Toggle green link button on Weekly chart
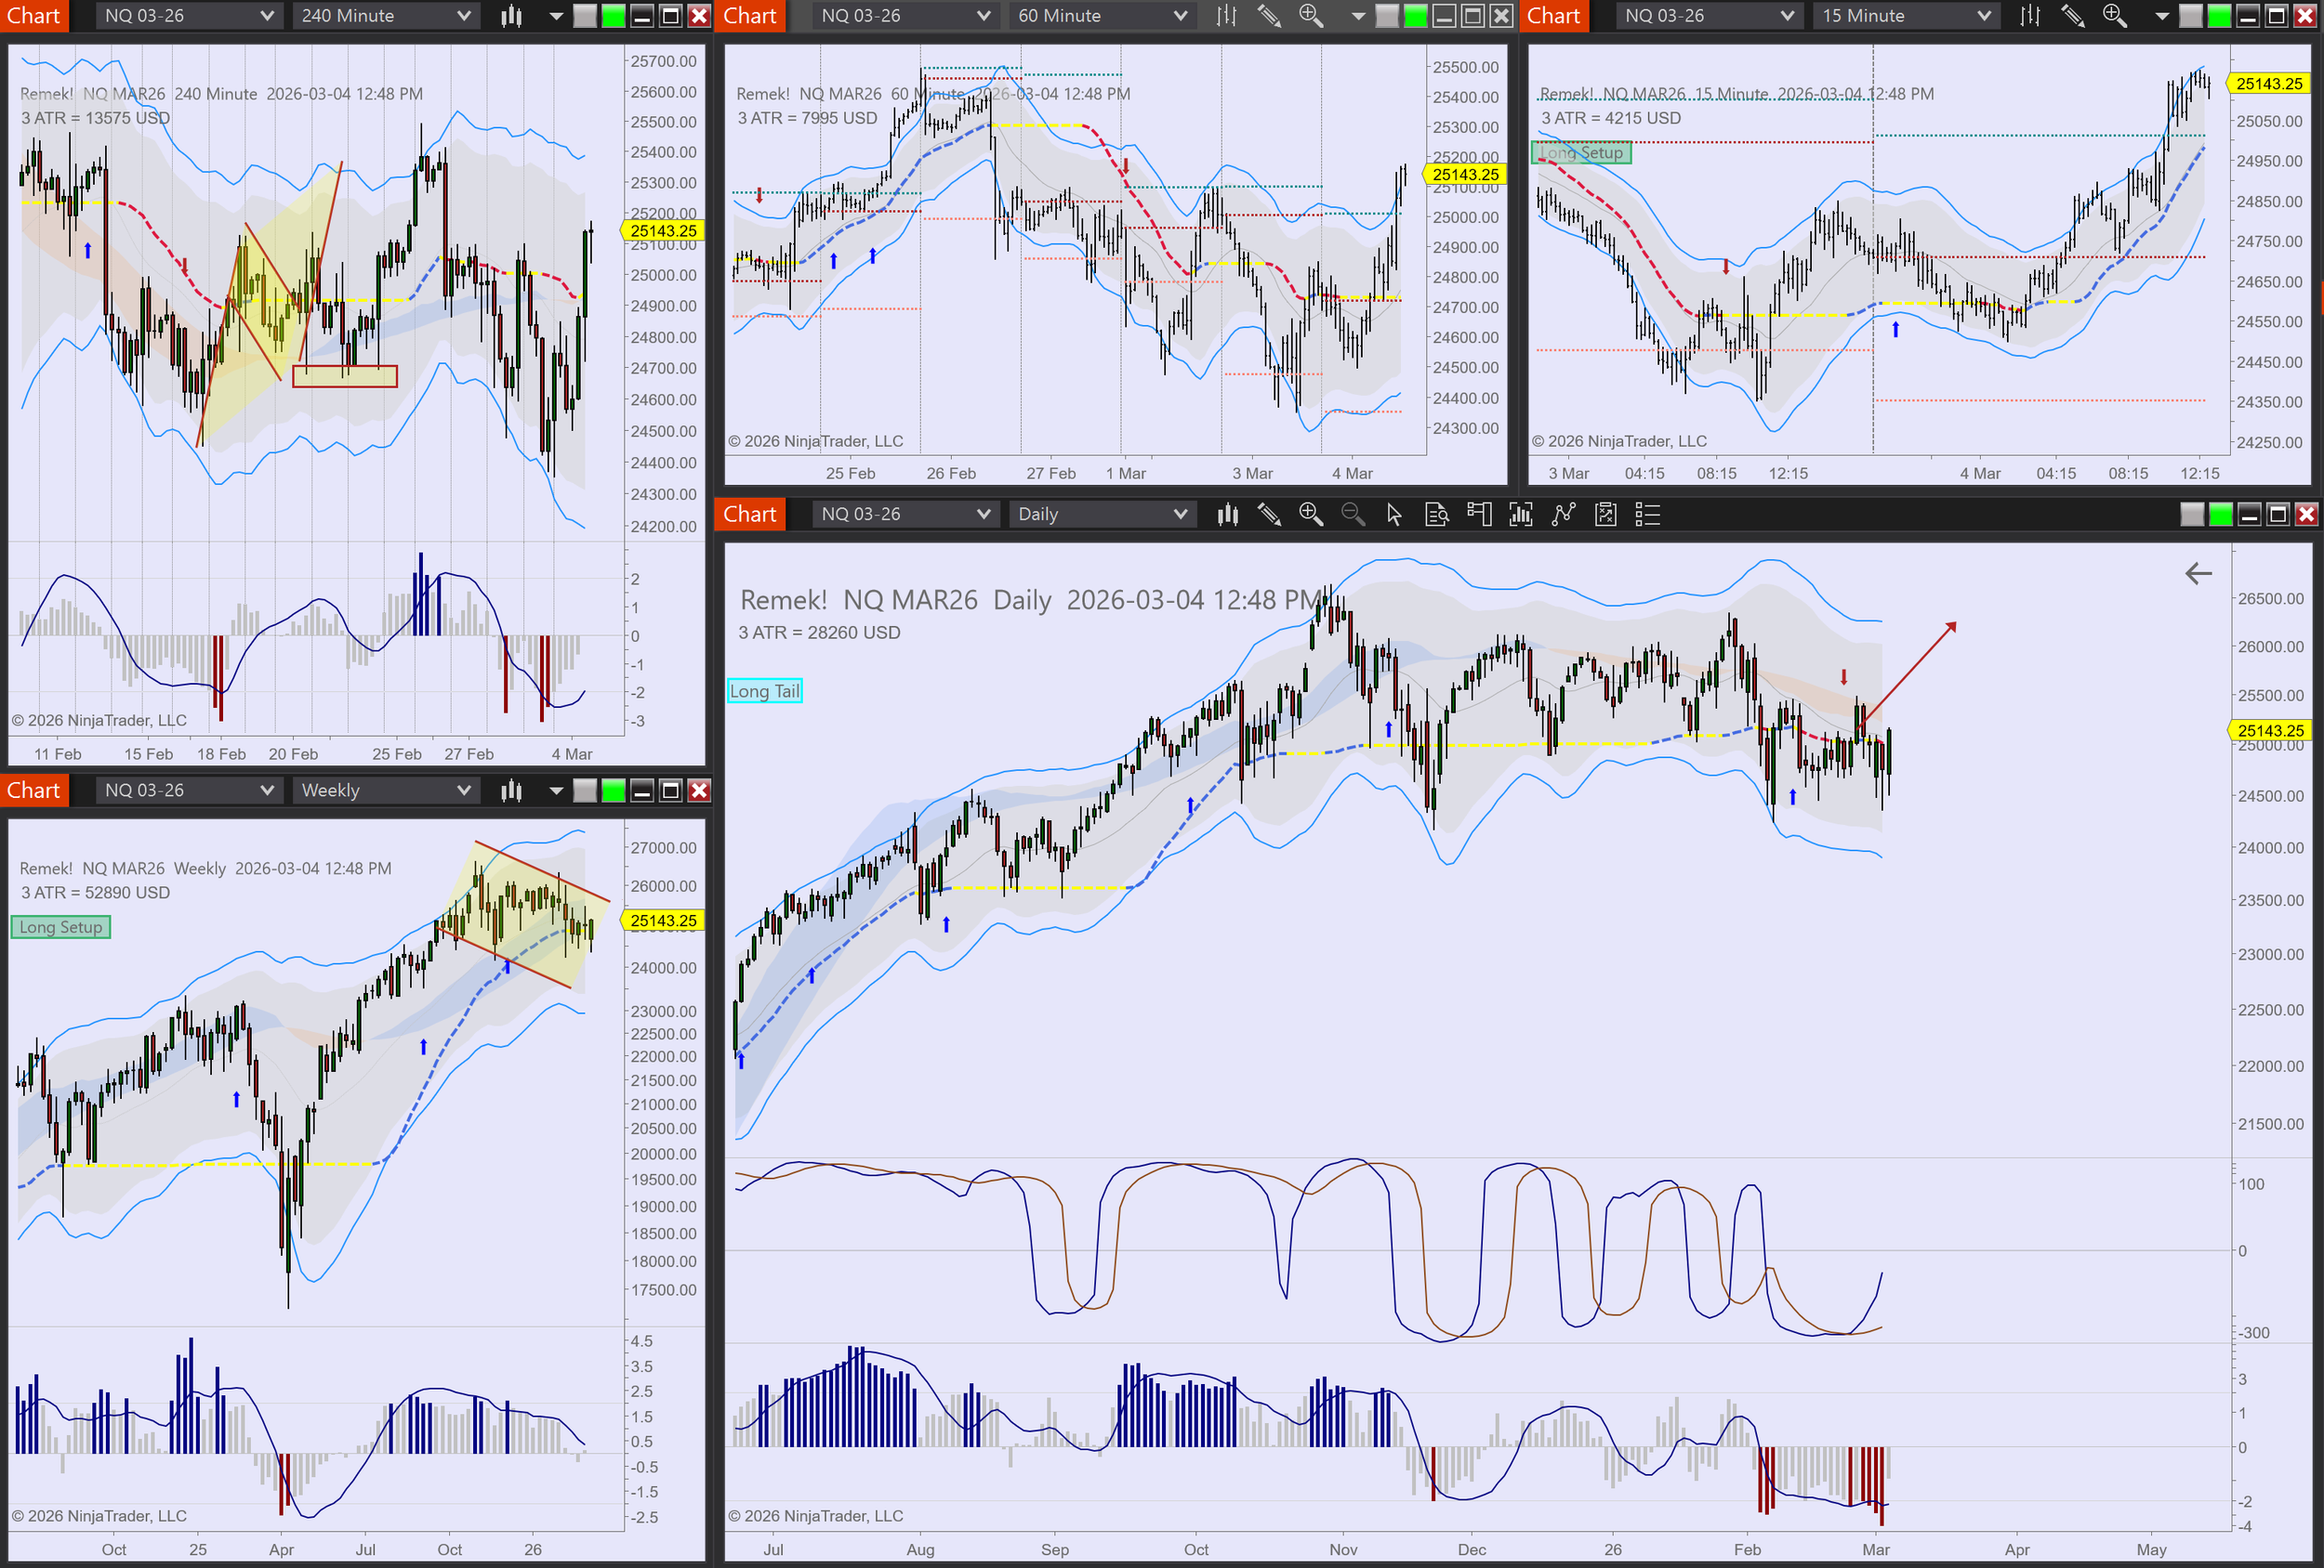 (x=613, y=791)
